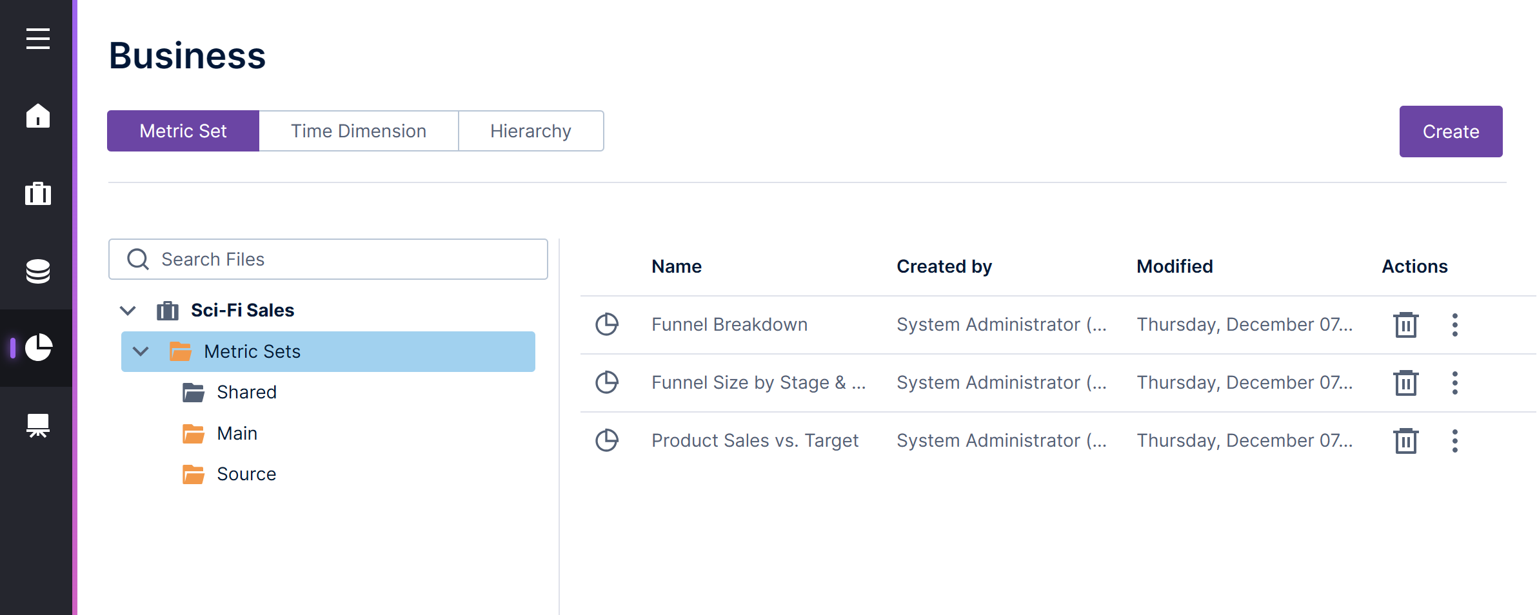Open the Funnel Breakdown metric set
This screenshot has height=615, width=1537.
(729, 325)
